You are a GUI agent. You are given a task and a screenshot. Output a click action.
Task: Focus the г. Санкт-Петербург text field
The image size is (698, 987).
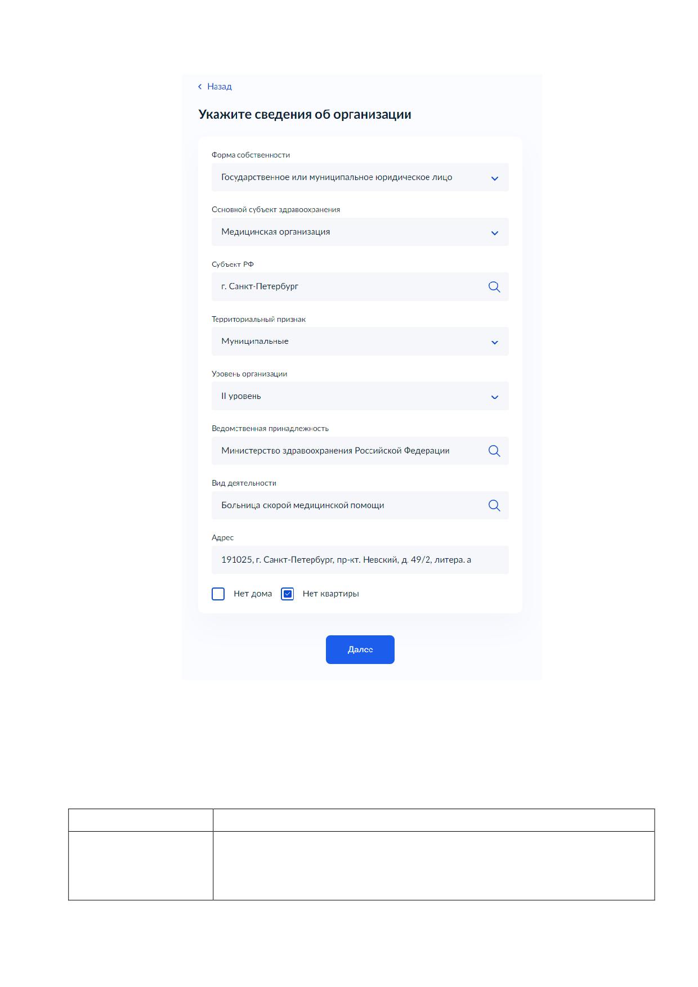(360, 286)
